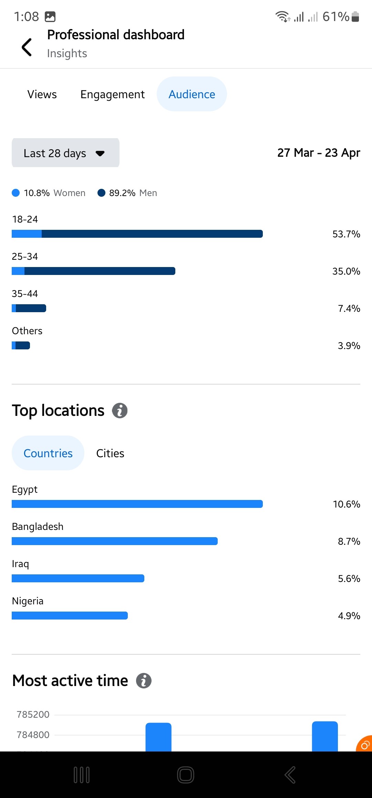Tap the 18-24 age group bar
The image size is (372, 798).
coord(137,234)
